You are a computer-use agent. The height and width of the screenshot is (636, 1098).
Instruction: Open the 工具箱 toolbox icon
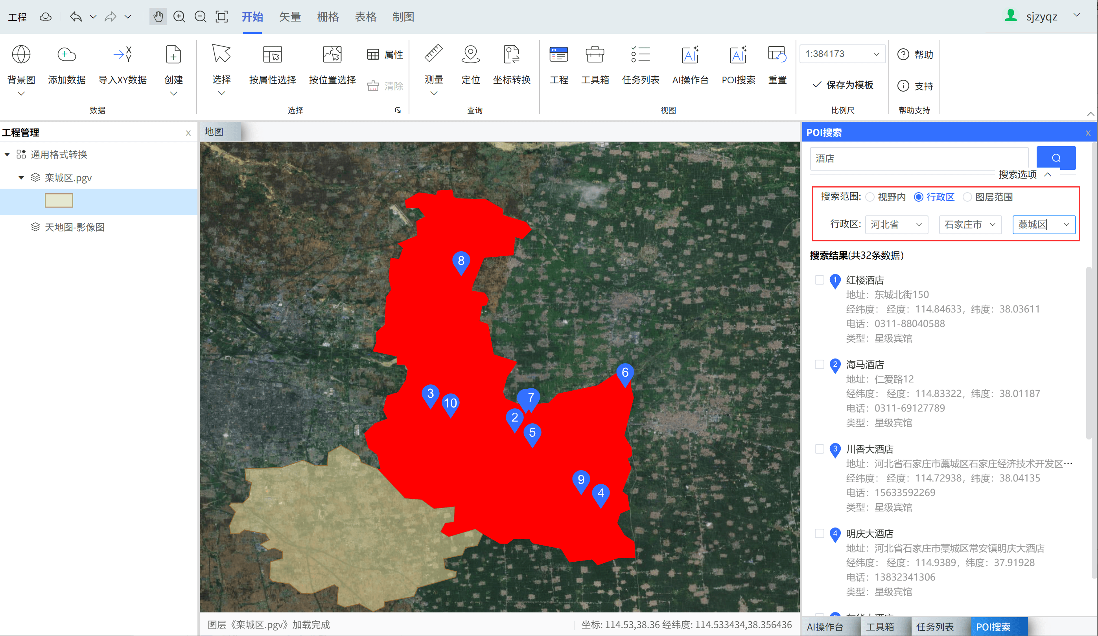[x=594, y=55]
